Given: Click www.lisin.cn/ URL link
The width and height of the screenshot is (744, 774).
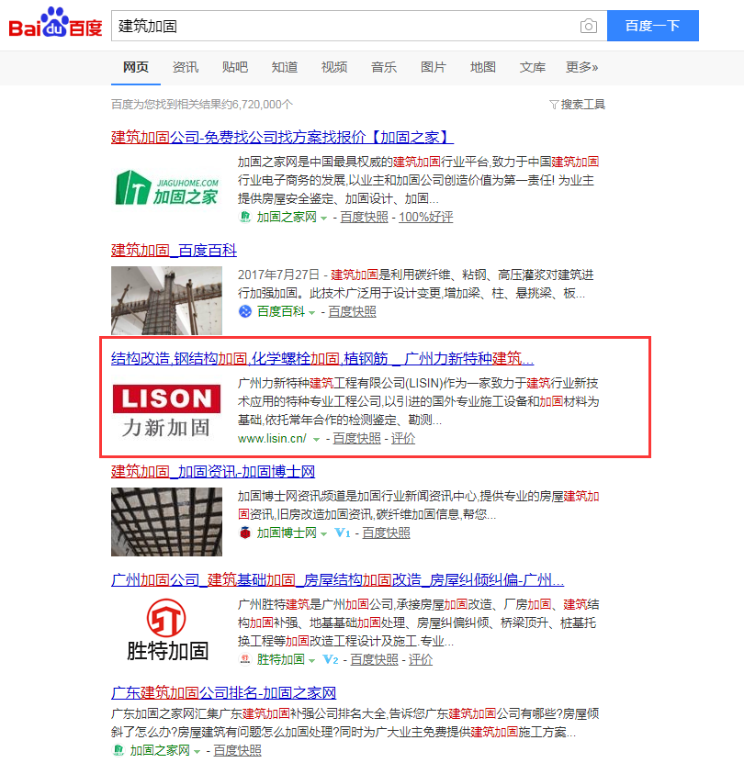Looking at the screenshot, I should 272,438.
